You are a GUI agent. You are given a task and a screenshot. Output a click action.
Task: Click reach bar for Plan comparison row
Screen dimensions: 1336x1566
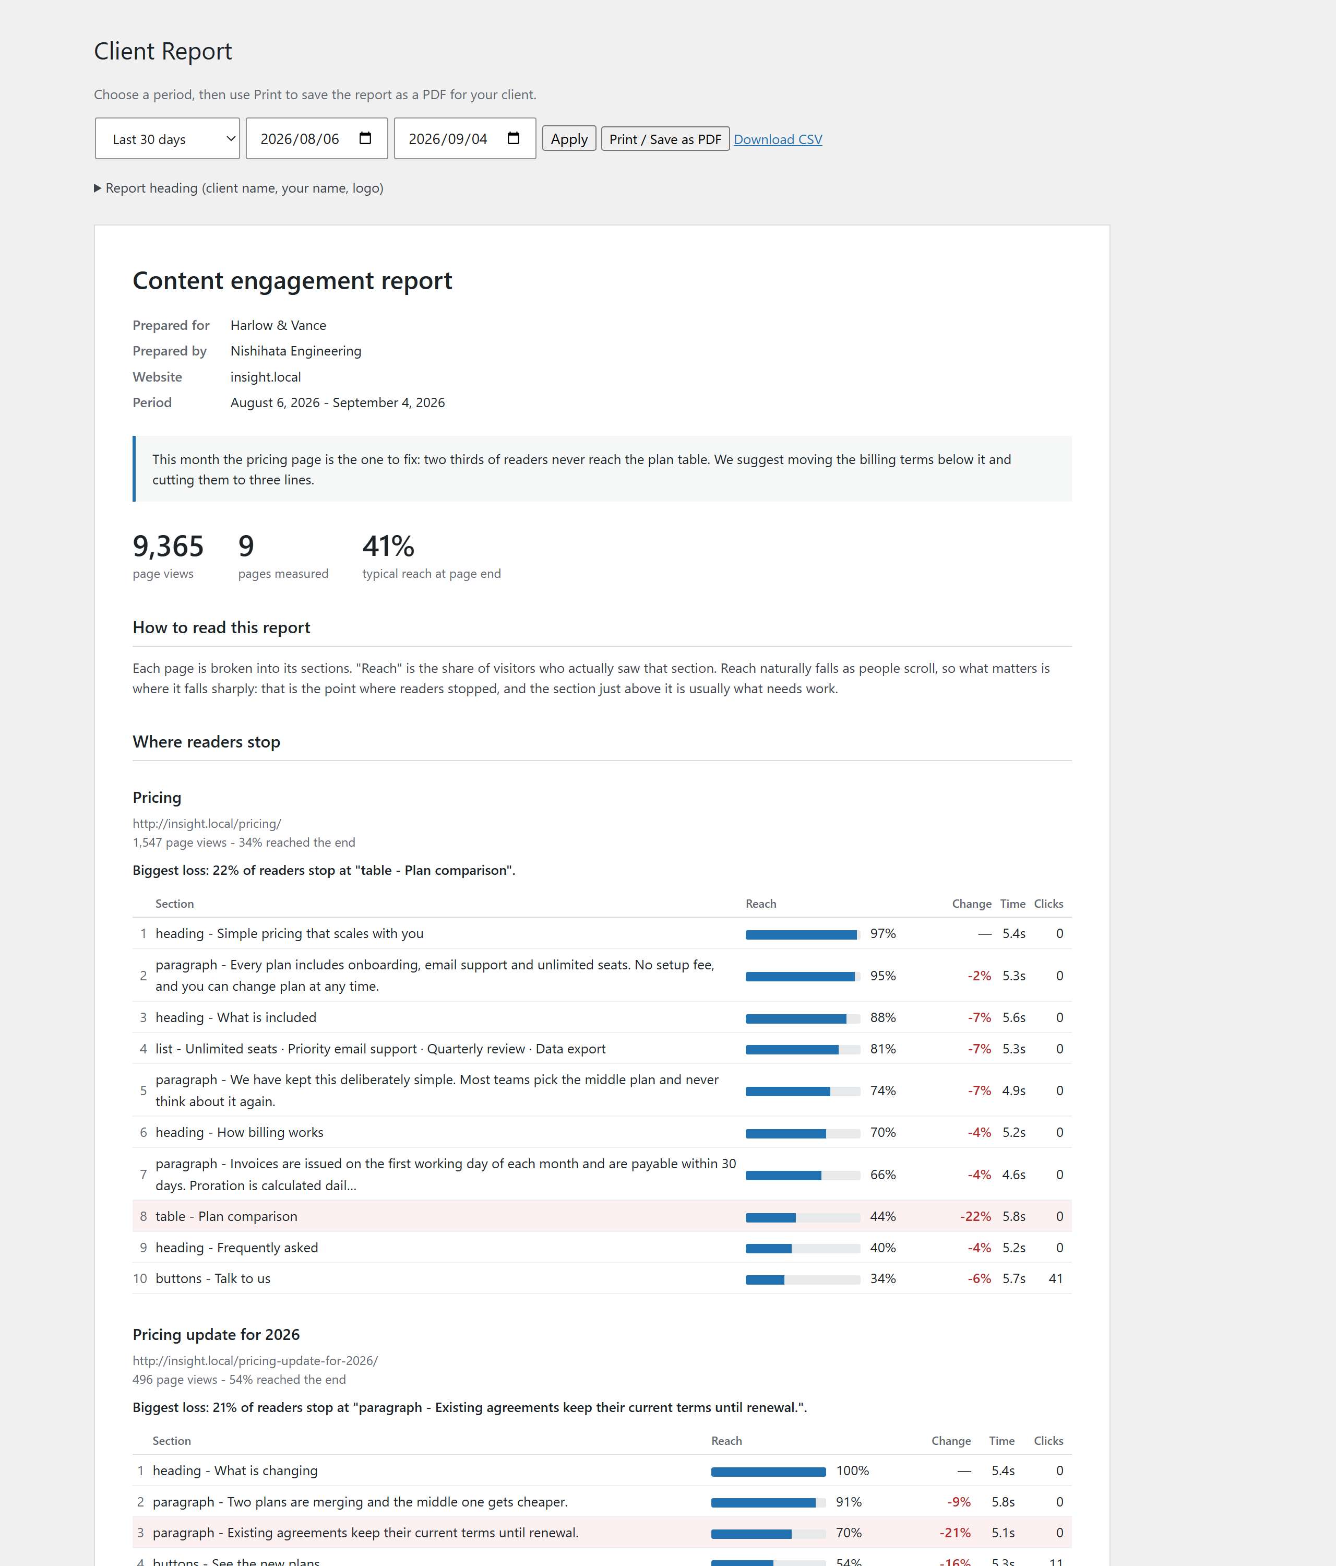pos(803,1218)
